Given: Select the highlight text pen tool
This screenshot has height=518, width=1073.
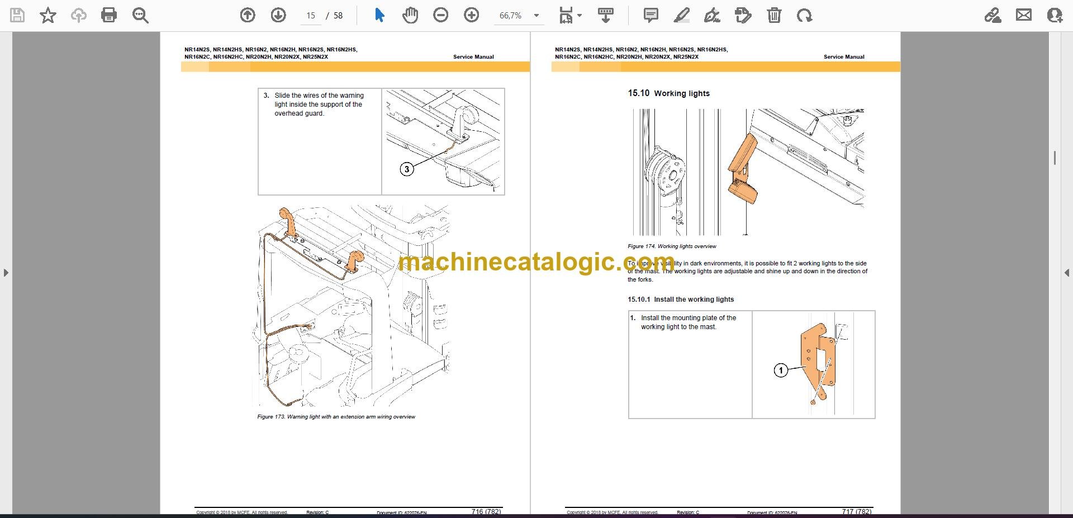Looking at the screenshot, I should pos(682,16).
